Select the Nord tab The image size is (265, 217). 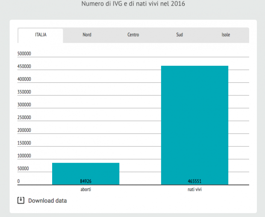click(87, 35)
